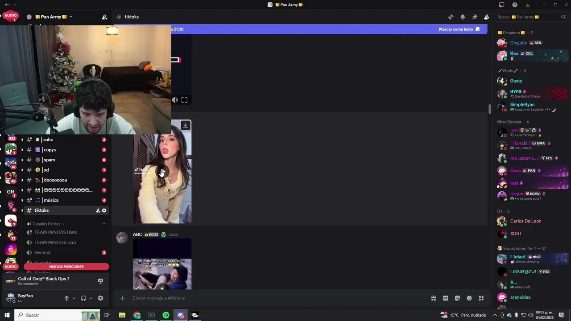Click the NUEVO unread pill at top of server list

click(11, 16)
